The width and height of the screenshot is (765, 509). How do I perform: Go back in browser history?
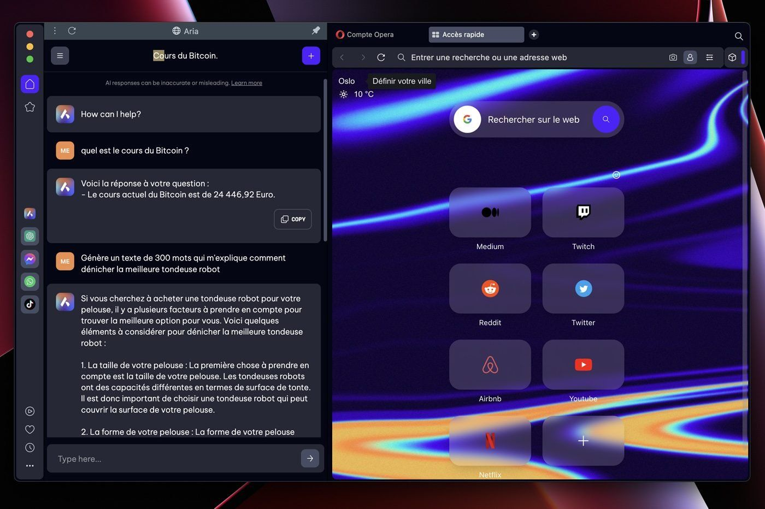pos(342,57)
